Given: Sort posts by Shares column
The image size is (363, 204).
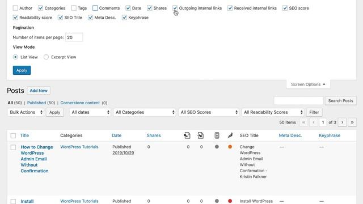Looking at the screenshot, I should point(154,135).
